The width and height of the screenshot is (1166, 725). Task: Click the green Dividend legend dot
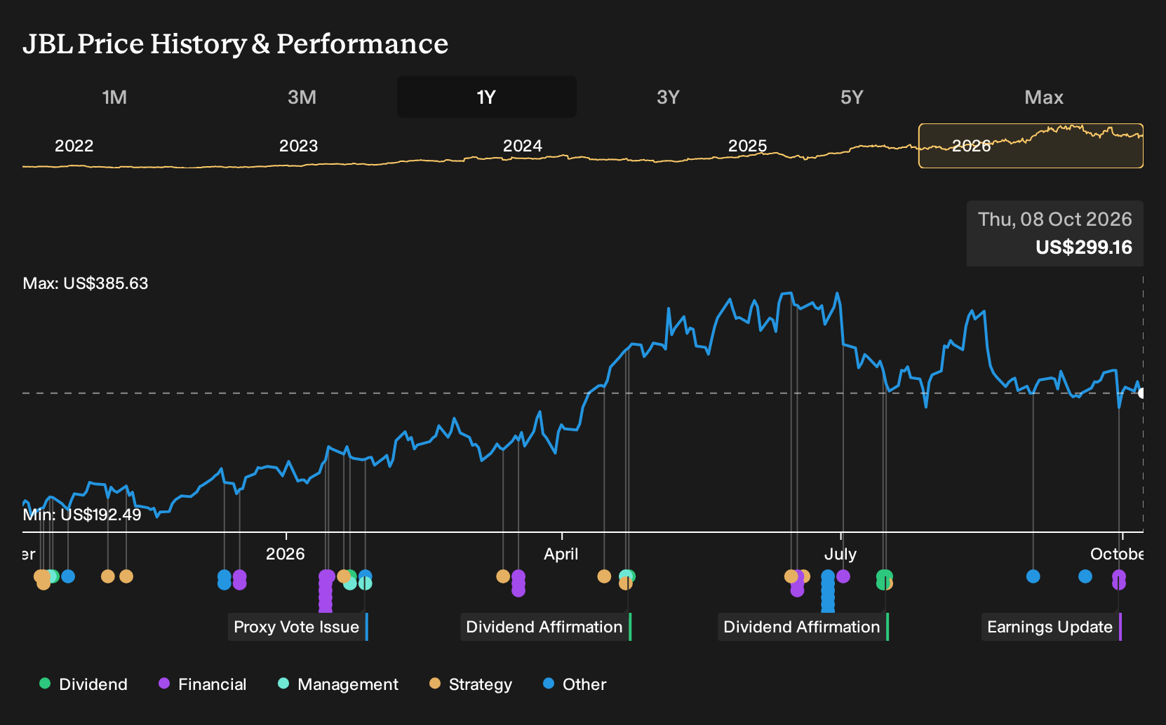point(45,683)
